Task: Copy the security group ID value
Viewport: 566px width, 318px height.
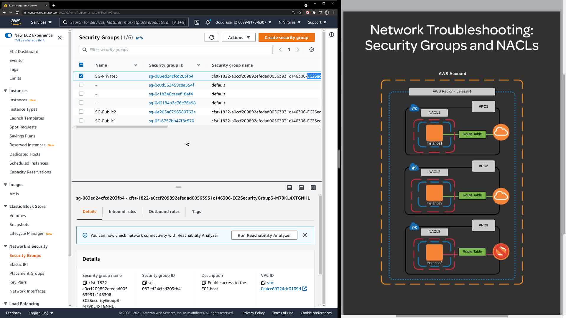Action: pos(144,283)
